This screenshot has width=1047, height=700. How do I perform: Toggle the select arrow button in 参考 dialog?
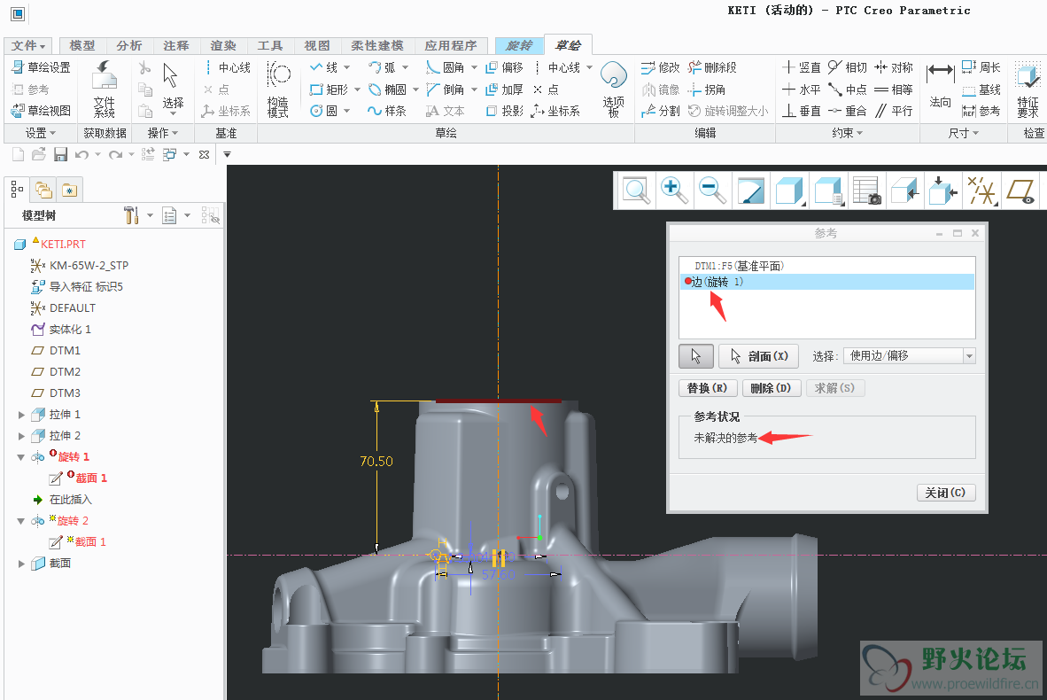tap(695, 356)
